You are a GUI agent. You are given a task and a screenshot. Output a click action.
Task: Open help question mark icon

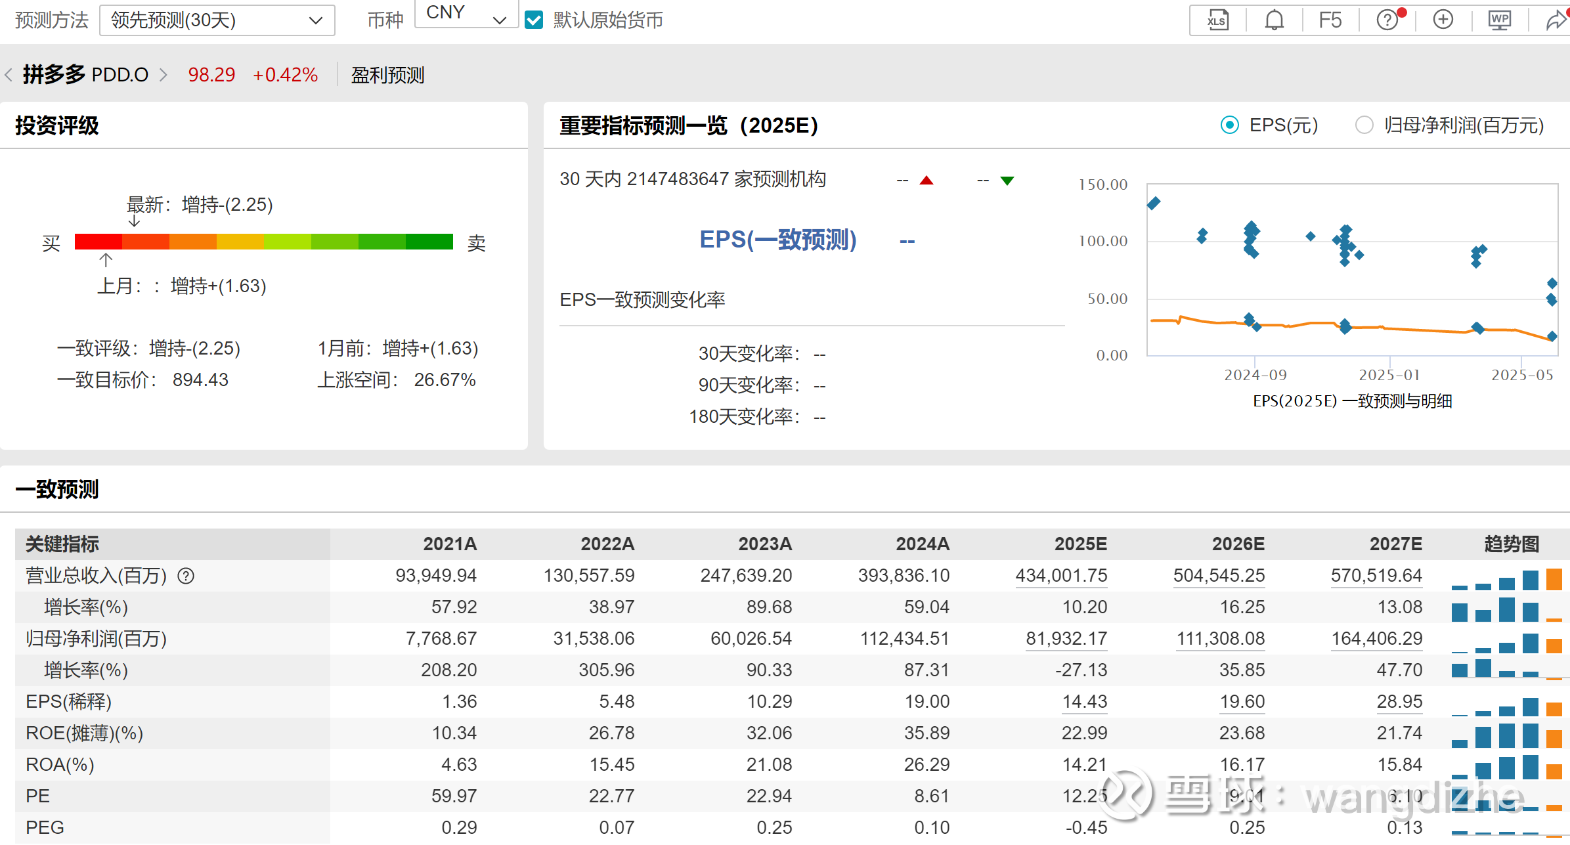click(x=1387, y=20)
